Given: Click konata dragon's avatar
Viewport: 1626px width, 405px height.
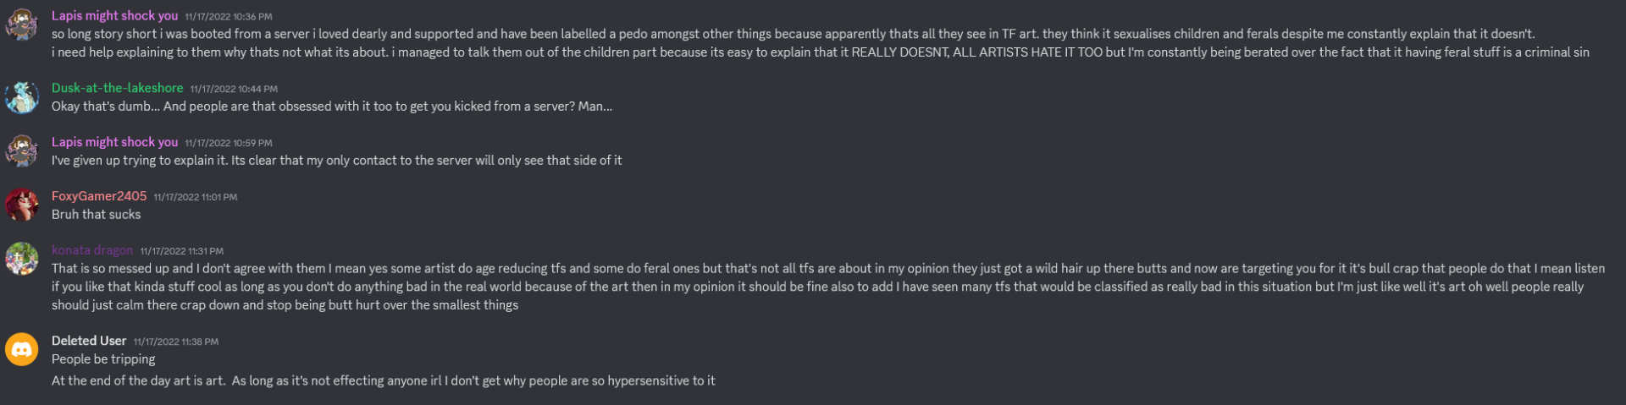Looking at the screenshot, I should [x=22, y=260].
